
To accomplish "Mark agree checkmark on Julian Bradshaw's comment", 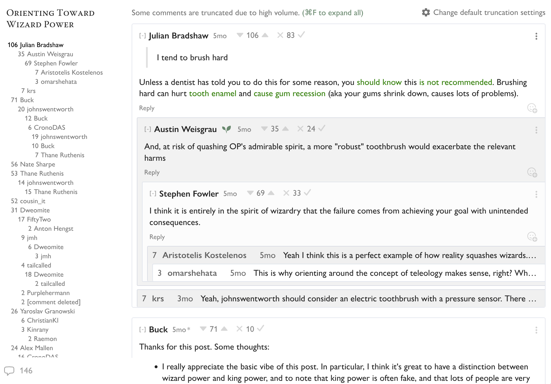I will [301, 35].
